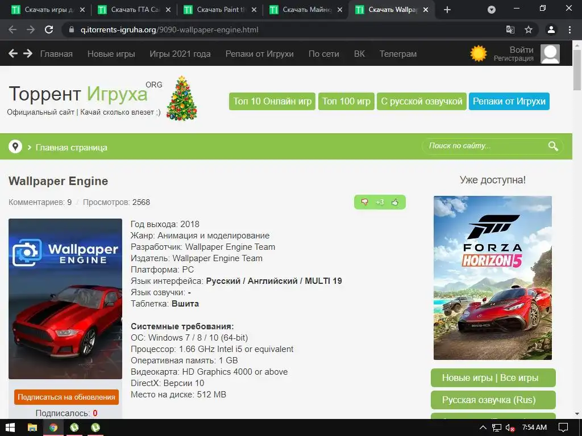Open the notification center icon

click(563, 427)
